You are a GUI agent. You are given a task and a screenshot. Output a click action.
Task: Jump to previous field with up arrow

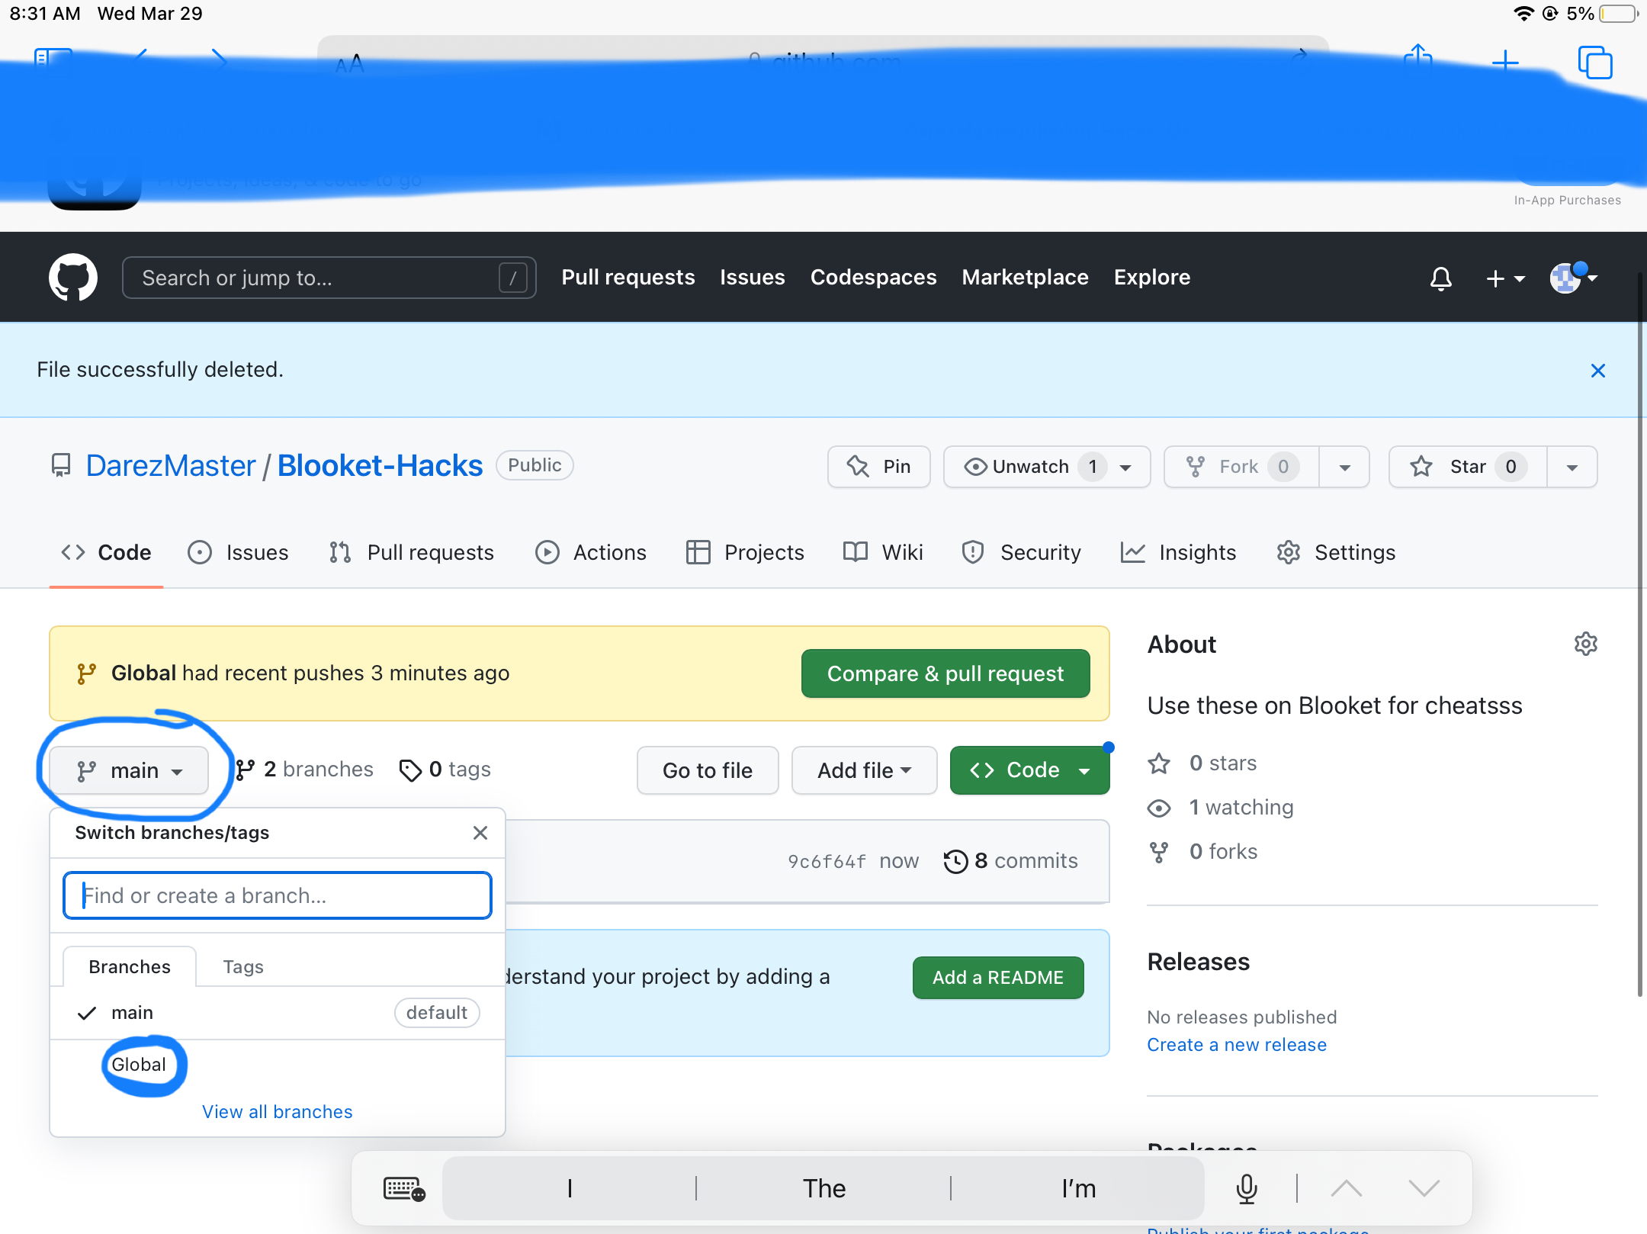pyautogui.click(x=1347, y=1188)
